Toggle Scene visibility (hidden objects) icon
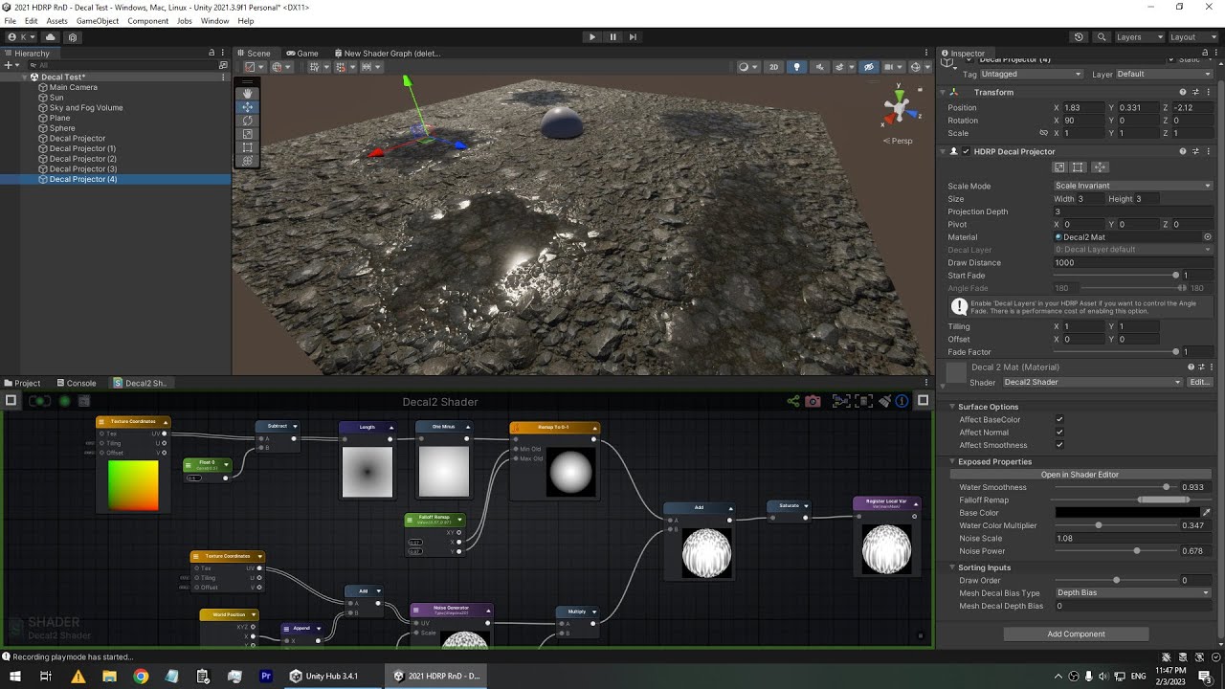 pyautogui.click(x=869, y=67)
